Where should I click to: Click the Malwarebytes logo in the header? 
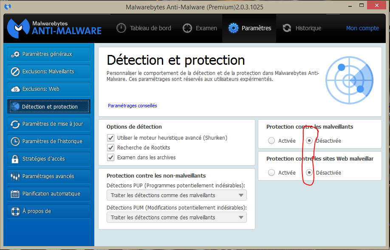coord(54,28)
